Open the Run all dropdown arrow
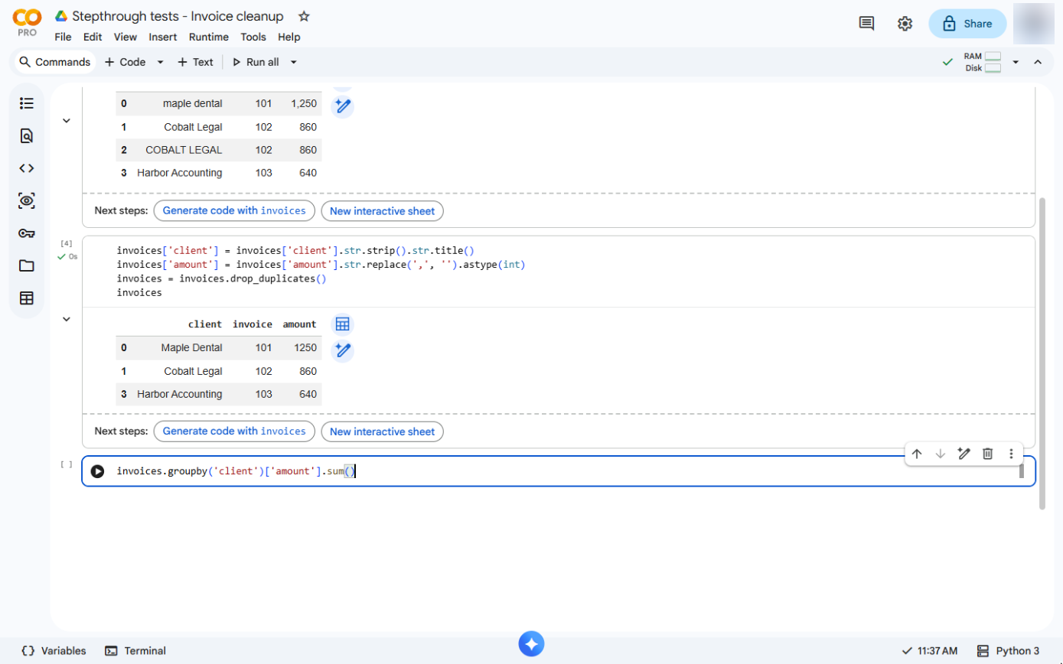1063x664 pixels. click(293, 62)
